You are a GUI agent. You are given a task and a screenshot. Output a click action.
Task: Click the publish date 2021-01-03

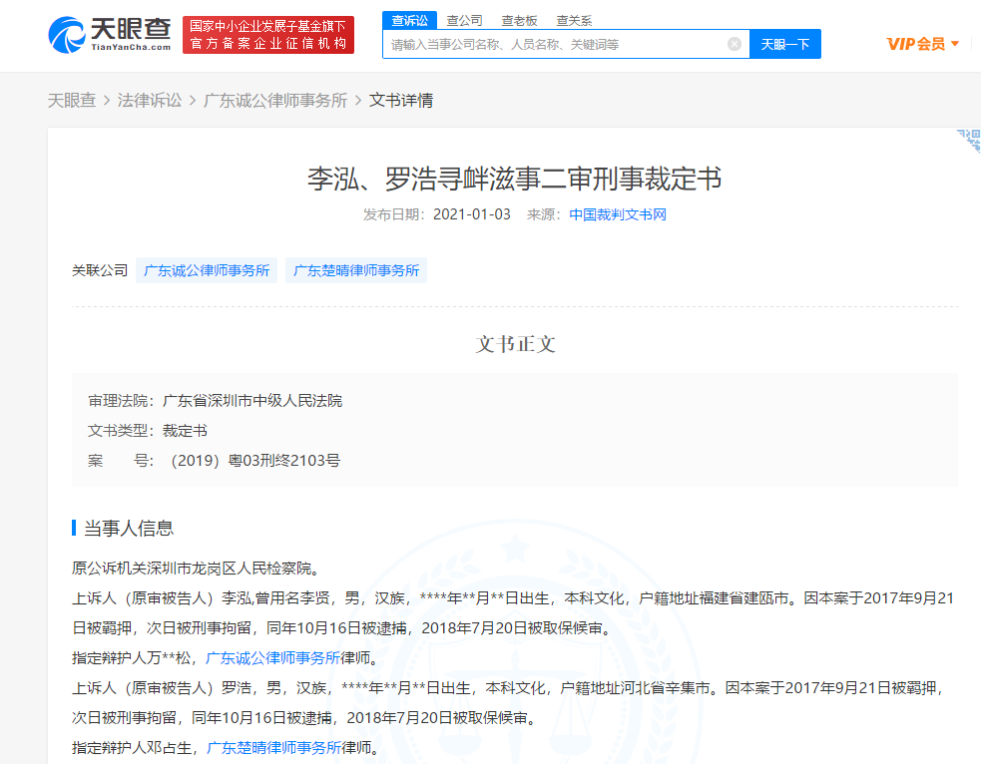pos(472,214)
